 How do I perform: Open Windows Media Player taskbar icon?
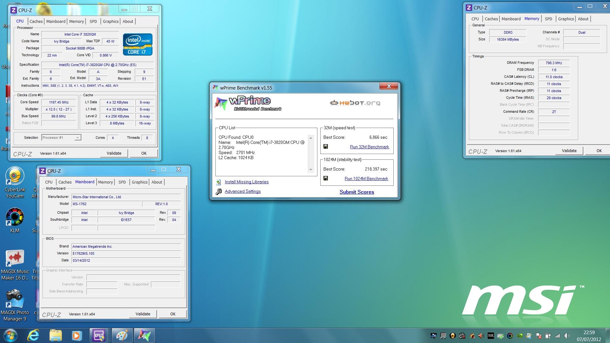[77, 335]
